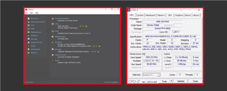
Task: Open the View menu in Speccy
Action: [x=31, y=13]
